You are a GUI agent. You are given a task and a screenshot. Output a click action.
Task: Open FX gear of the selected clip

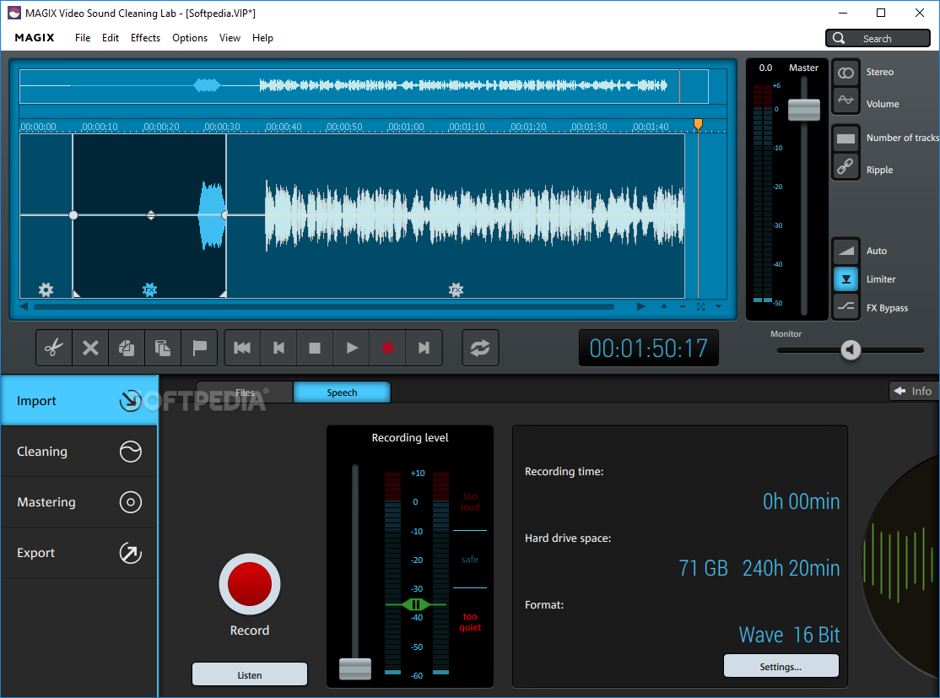pyautogui.click(x=150, y=290)
